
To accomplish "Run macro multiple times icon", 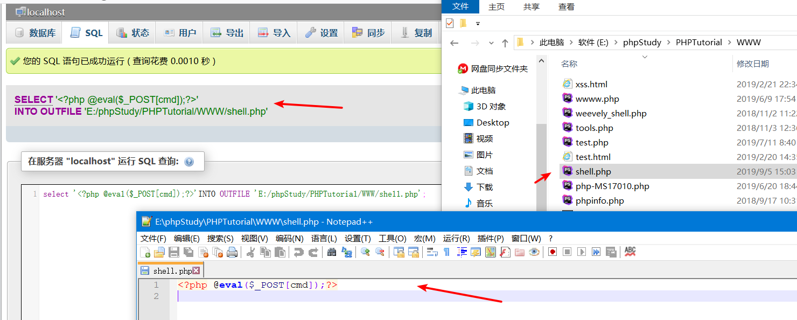I will click(596, 252).
